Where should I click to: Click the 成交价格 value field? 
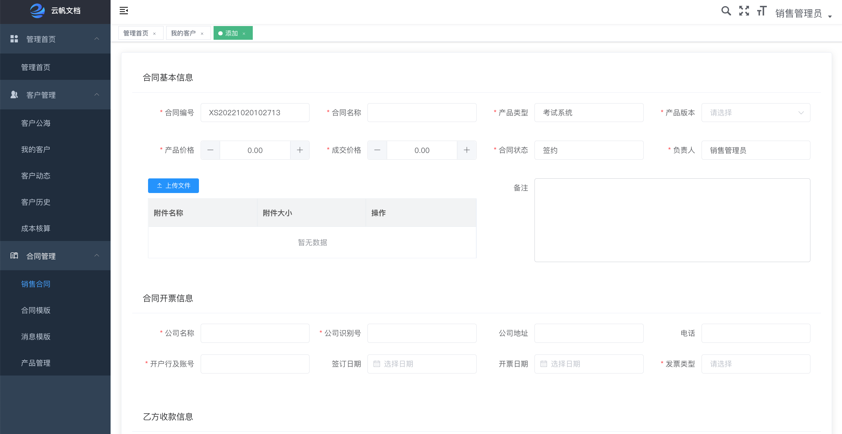tap(422, 150)
